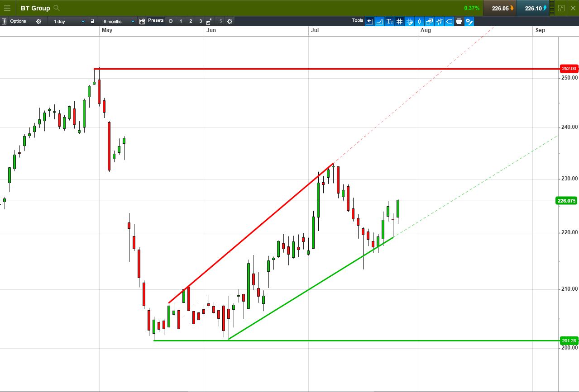This screenshot has width=579, height=392.
Task: Open the Options list icon
Action: 4,21
